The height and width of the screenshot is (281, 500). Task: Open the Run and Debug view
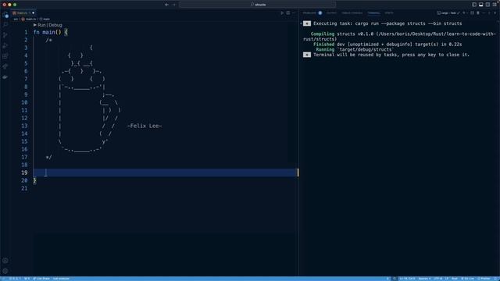pos(5,45)
